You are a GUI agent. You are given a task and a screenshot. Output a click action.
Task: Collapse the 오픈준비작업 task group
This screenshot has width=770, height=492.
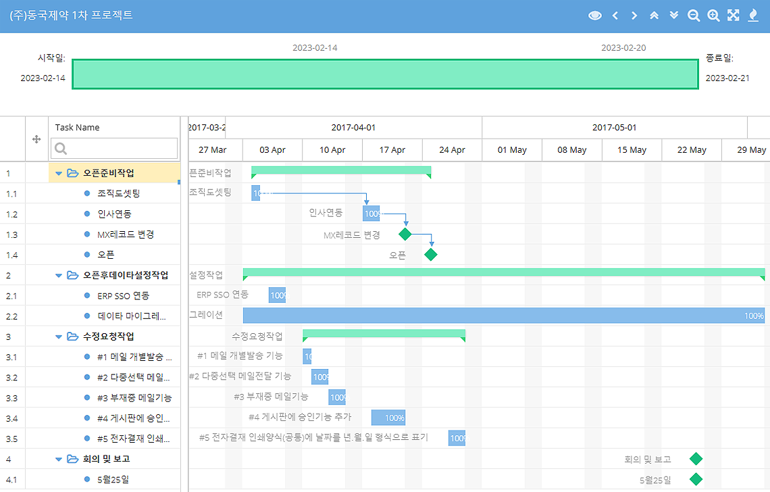tap(59, 174)
